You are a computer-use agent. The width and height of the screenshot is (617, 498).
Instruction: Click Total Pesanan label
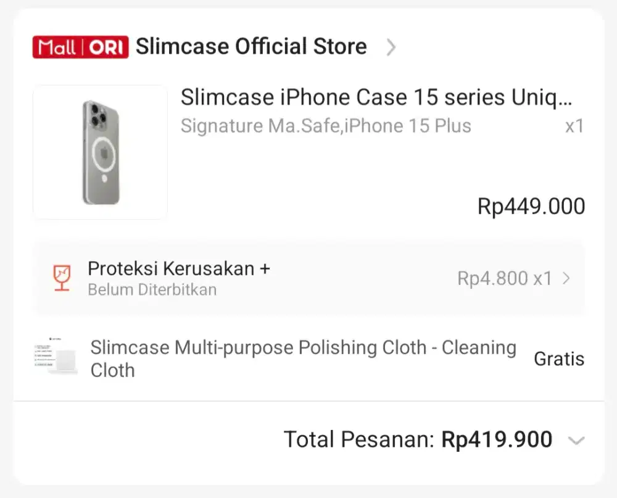(x=359, y=440)
